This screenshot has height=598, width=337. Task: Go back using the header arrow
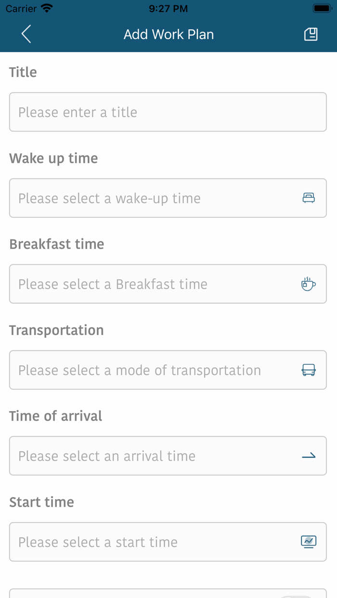pyautogui.click(x=26, y=34)
